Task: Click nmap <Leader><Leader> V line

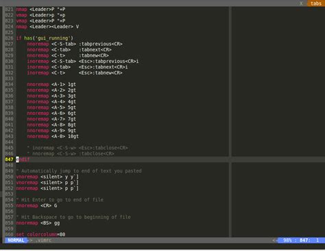Action: [x=47, y=27]
